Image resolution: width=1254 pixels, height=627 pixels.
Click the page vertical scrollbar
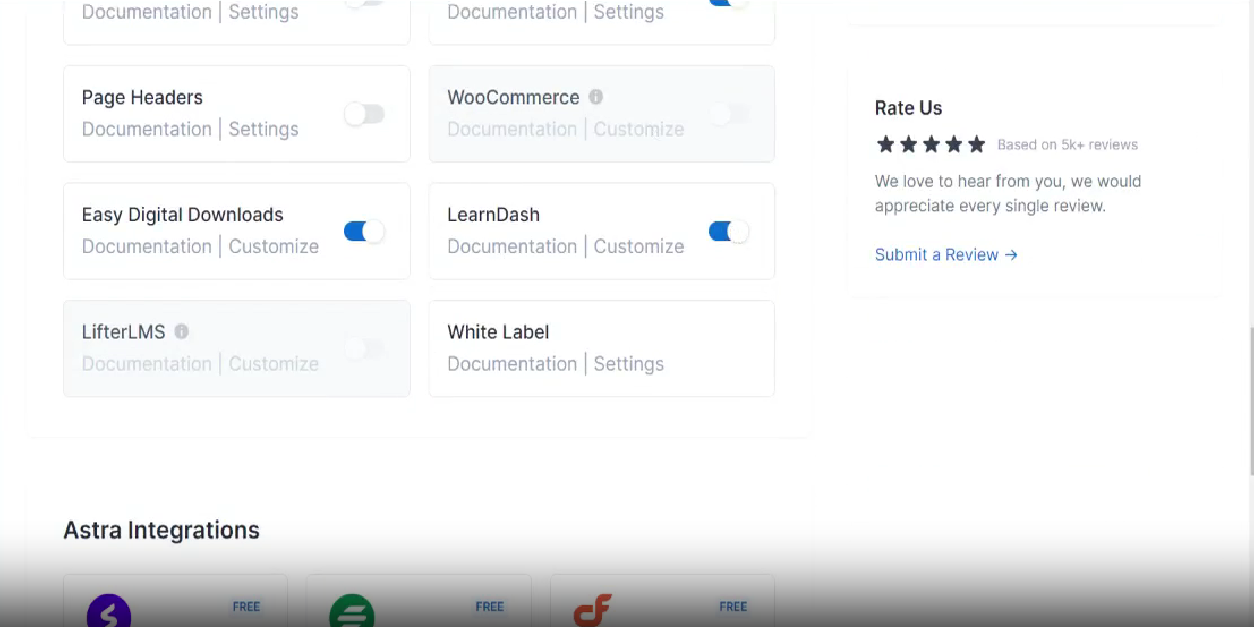(1251, 402)
